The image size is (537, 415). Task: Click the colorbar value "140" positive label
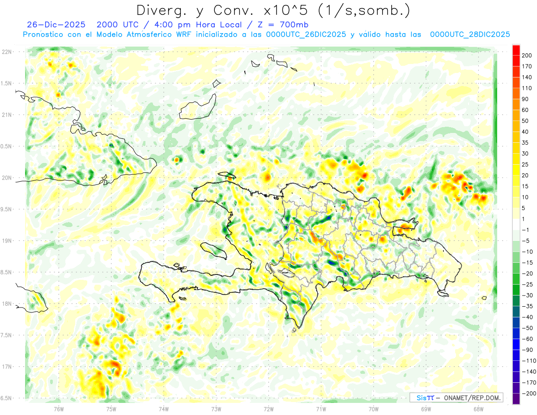527,77
